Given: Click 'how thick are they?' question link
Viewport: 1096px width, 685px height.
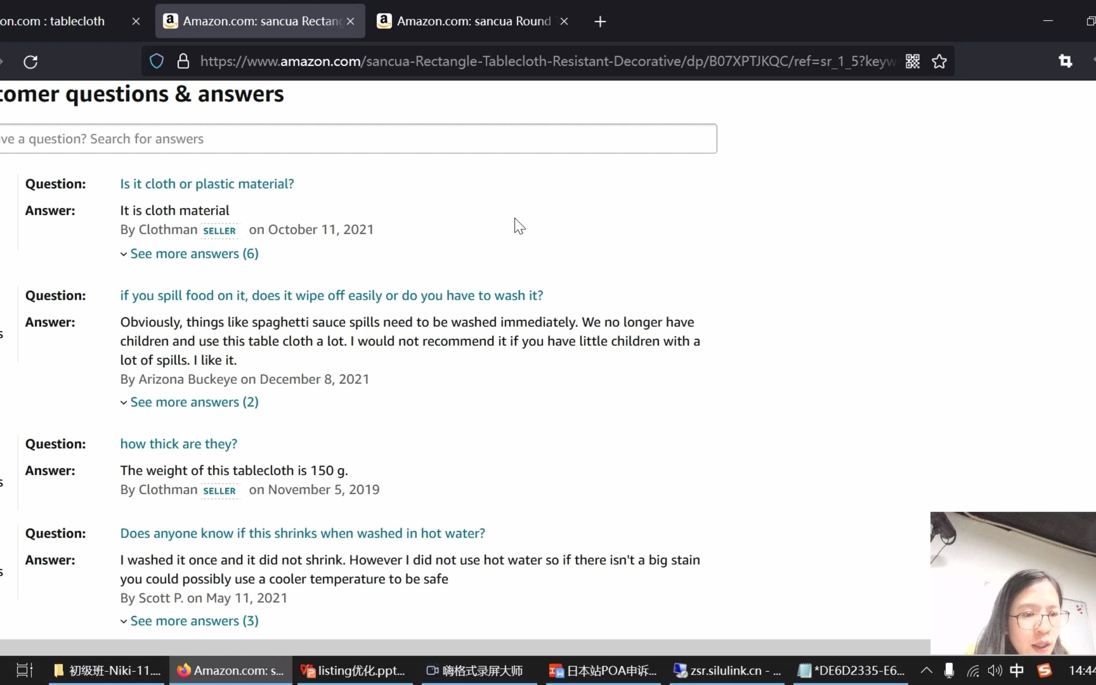Looking at the screenshot, I should pyautogui.click(x=177, y=443).
